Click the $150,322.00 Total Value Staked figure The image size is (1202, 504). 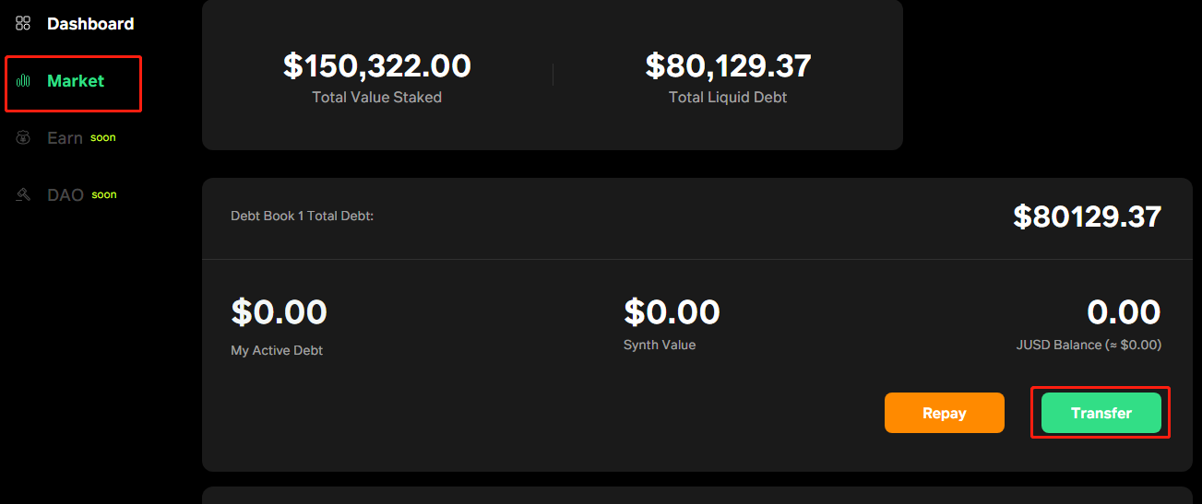click(377, 66)
